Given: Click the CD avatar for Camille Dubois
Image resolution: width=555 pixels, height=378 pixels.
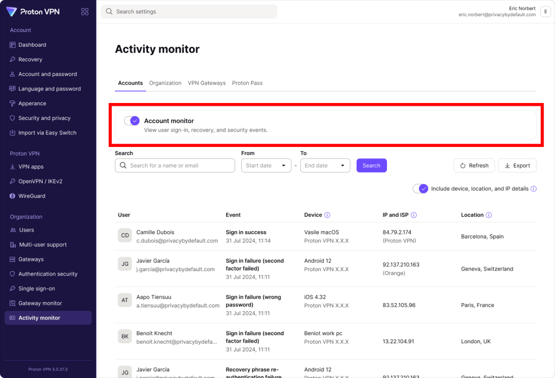Looking at the screenshot, I should (125, 235).
